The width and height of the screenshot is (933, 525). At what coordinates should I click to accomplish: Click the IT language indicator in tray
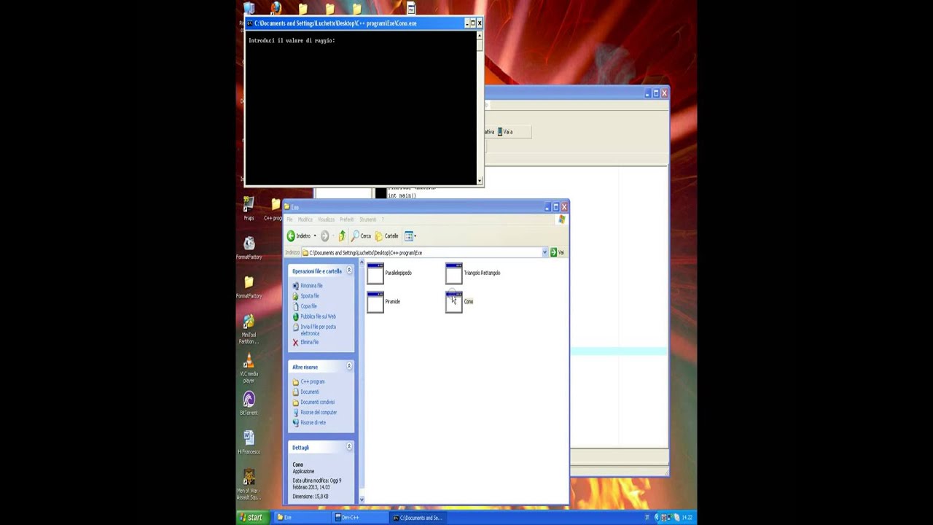pos(647,518)
